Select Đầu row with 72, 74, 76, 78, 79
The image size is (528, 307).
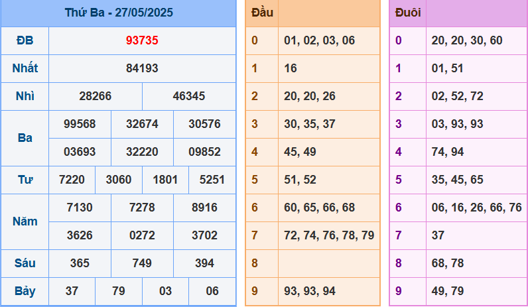[329, 235]
